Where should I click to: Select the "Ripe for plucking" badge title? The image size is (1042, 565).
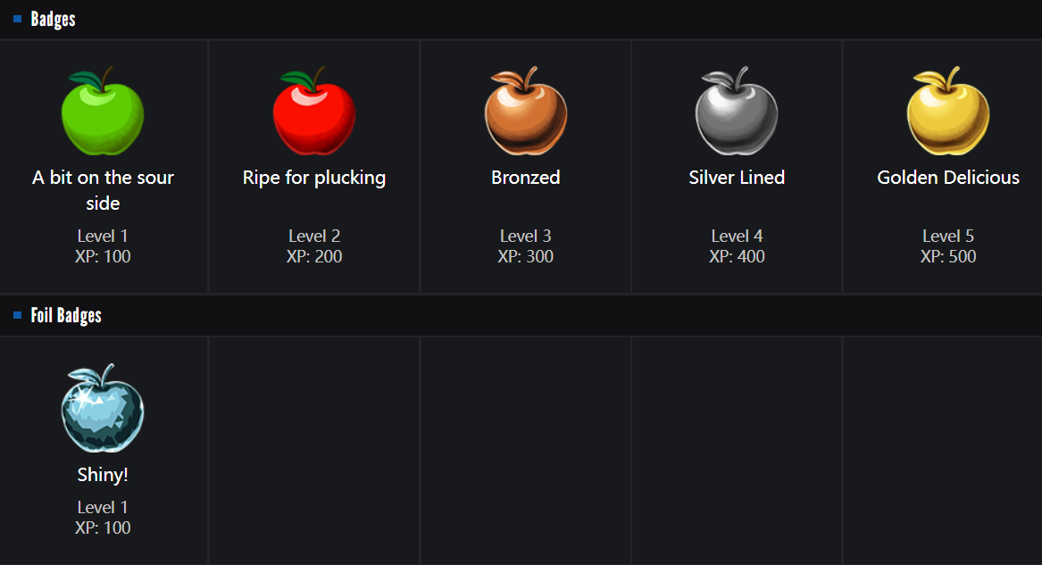pos(314,178)
